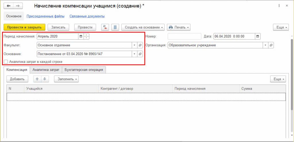Open calendar for Период начисления
The width and height of the screenshot is (294, 142).
coord(81,37)
